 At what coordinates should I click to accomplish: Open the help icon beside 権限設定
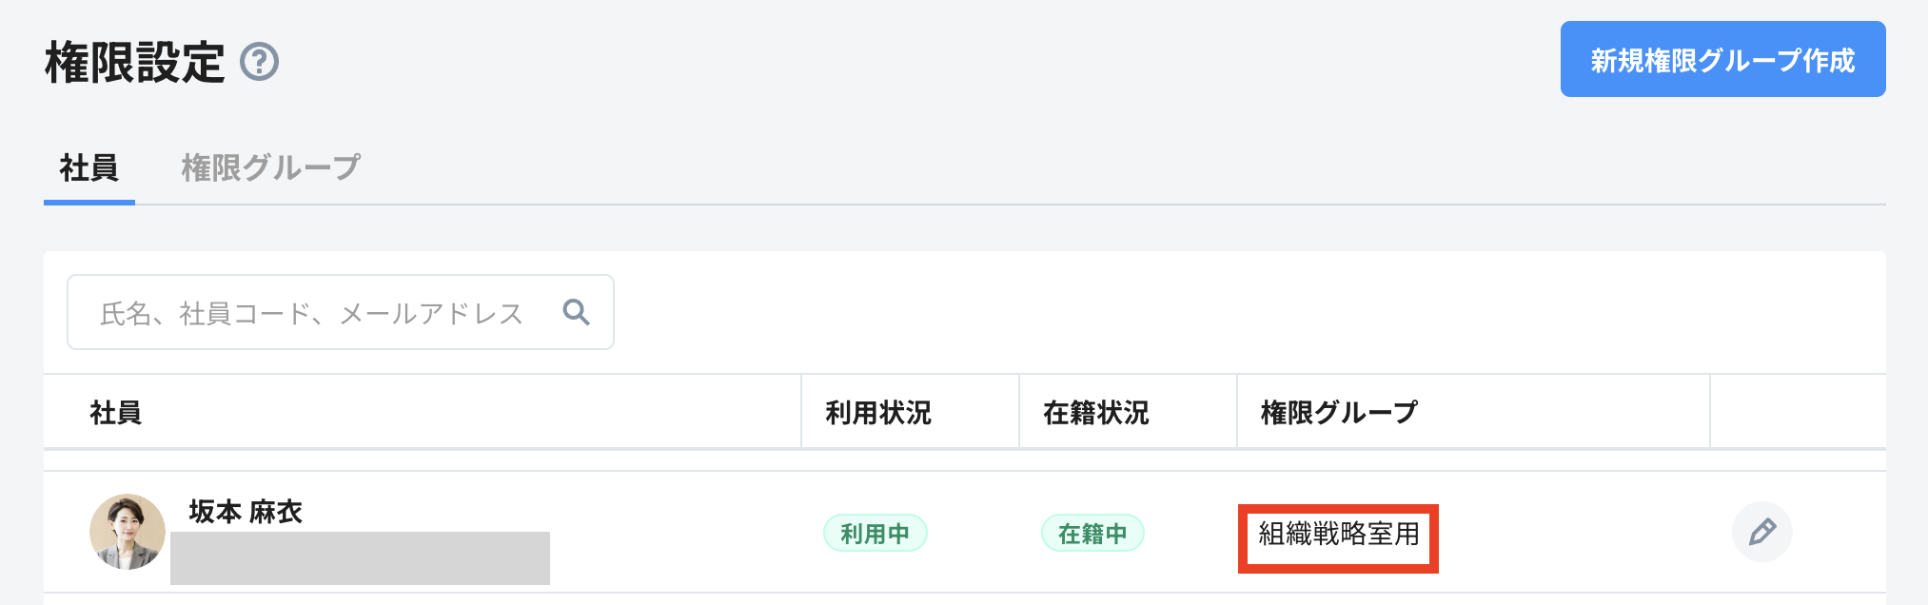(x=259, y=62)
